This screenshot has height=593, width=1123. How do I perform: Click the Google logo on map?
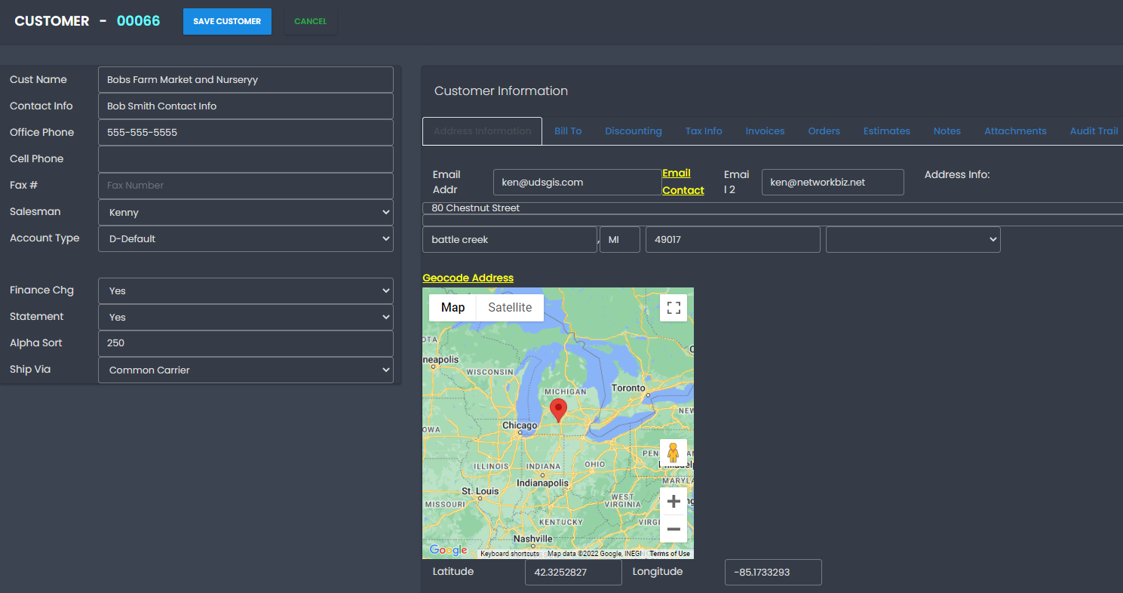tap(448, 550)
